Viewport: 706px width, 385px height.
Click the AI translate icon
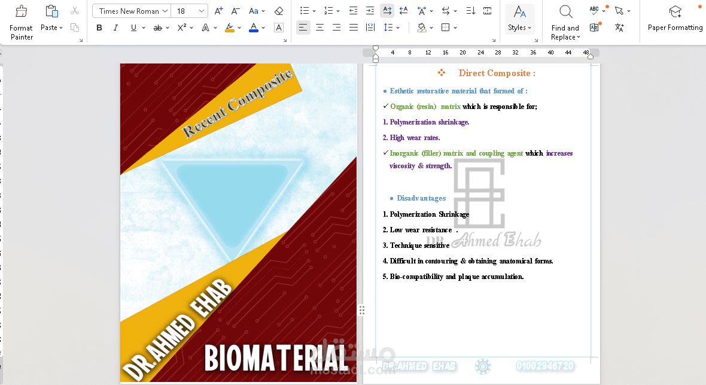point(620,28)
